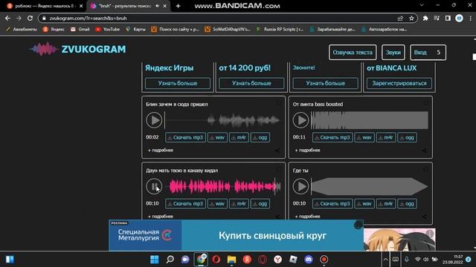476x267 pixels.
Task: Open the 'Авиабилеты' bookmark
Action: pyautogui.click(x=22, y=30)
